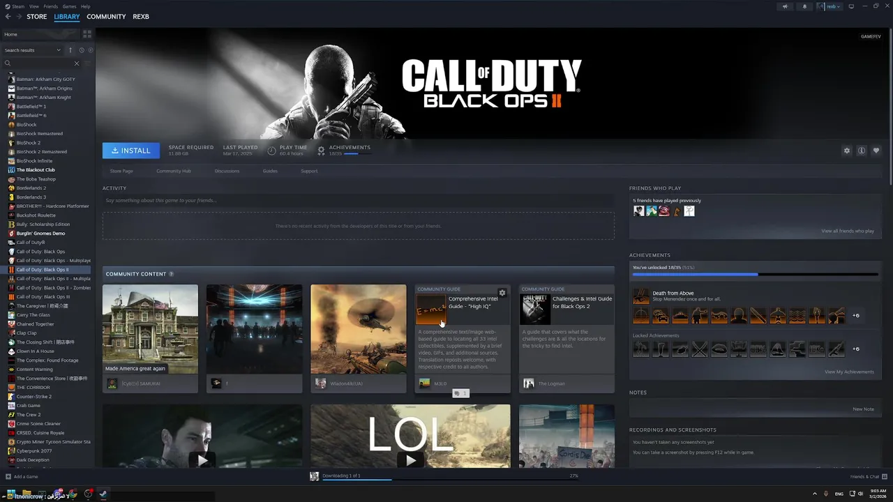Click the gear on Comprehensive Intel Guide card
This screenshot has width=893, height=502.
click(x=502, y=293)
